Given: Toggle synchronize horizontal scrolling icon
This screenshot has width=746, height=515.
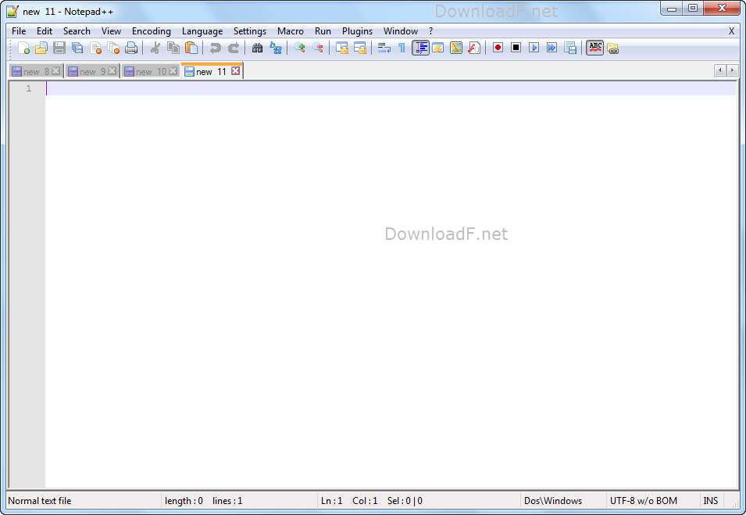Looking at the screenshot, I should (359, 48).
